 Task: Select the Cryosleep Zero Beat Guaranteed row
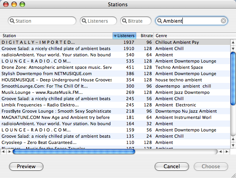(115, 142)
